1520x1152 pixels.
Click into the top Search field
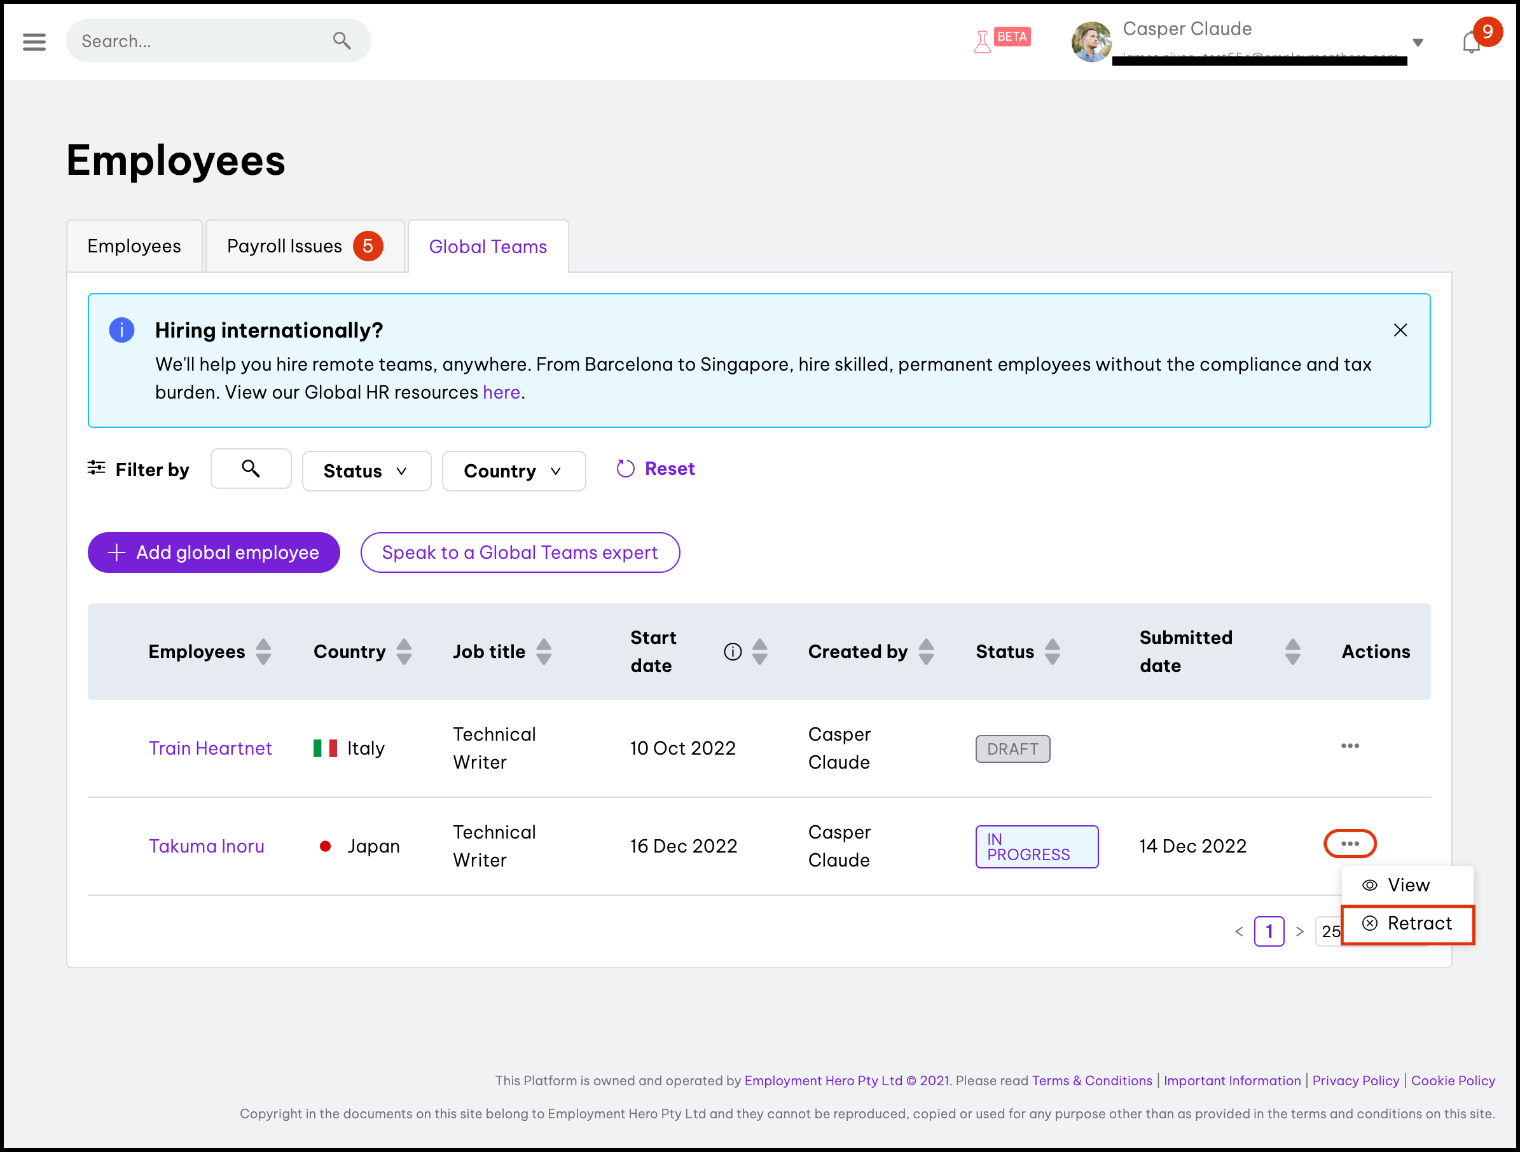point(199,41)
